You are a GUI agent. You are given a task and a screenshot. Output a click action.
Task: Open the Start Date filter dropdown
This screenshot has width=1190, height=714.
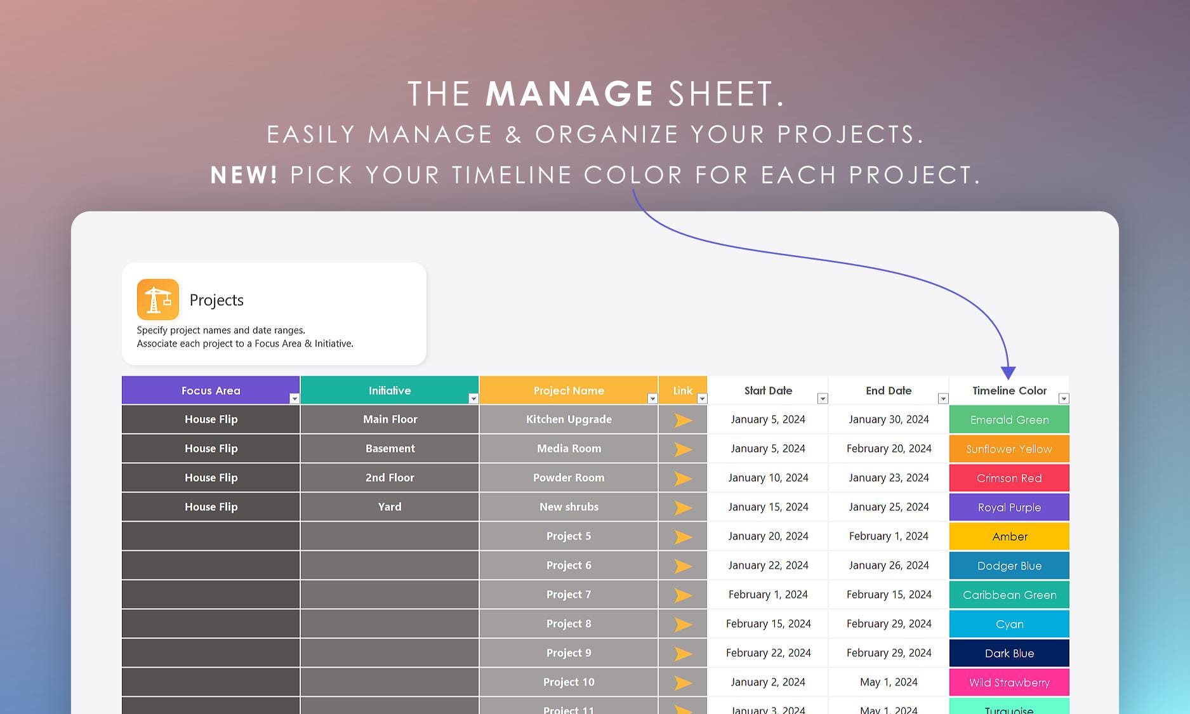click(823, 399)
